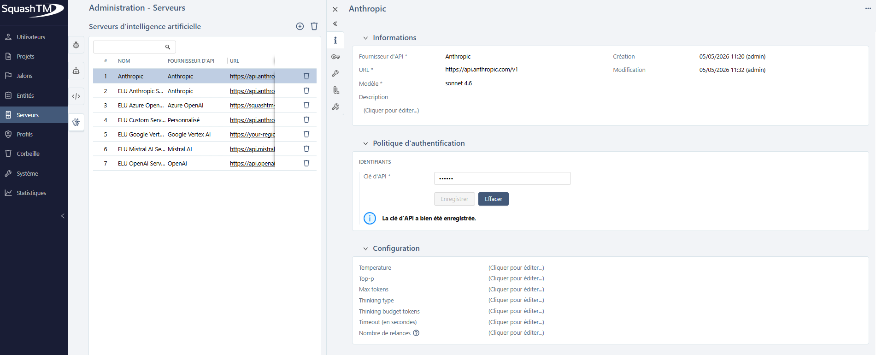
Task: Open the Corbeille menu
Action: coord(34,154)
